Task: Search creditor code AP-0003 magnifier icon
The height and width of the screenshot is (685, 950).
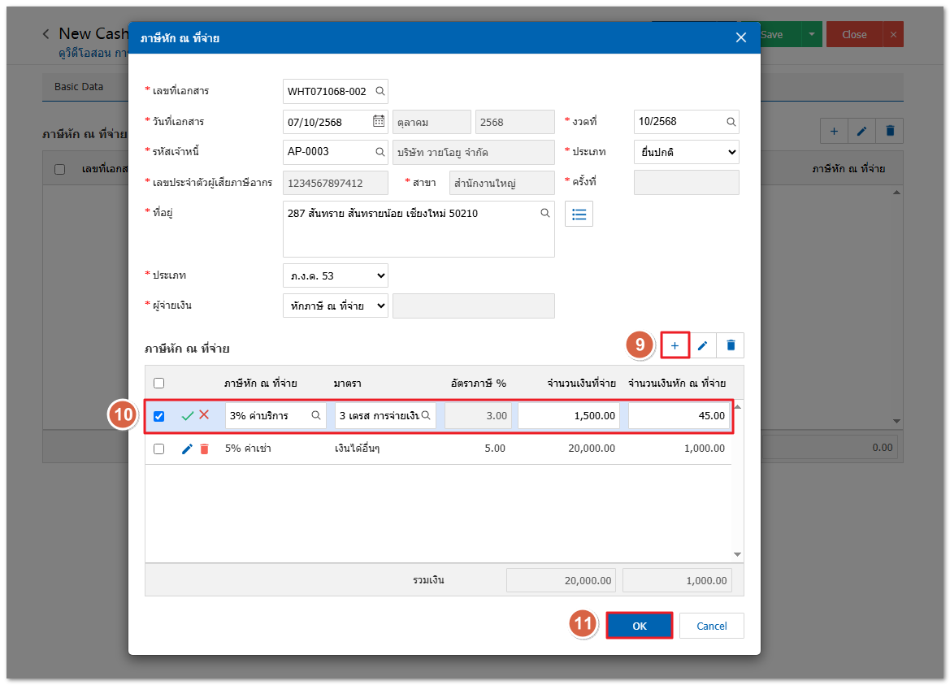Action: tap(380, 152)
